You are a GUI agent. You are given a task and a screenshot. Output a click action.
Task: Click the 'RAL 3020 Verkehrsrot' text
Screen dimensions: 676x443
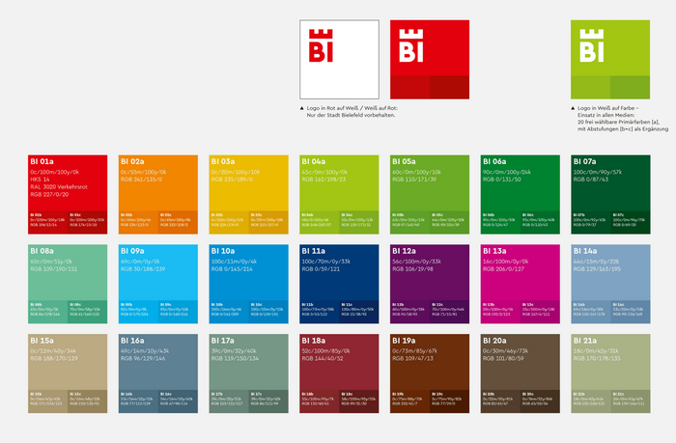tap(59, 187)
